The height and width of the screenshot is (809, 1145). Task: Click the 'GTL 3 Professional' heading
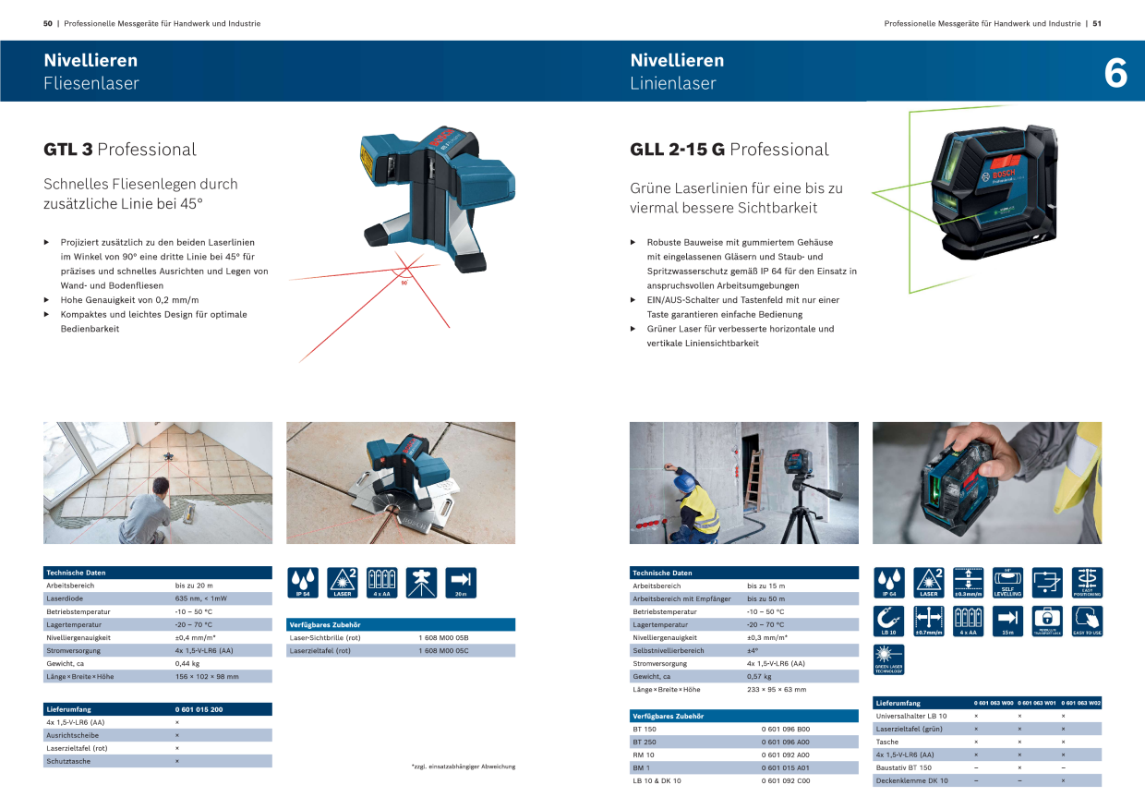point(120,150)
